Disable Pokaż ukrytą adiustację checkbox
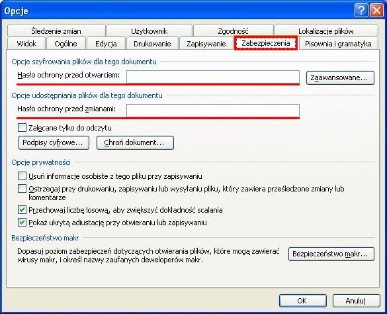 [22, 223]
